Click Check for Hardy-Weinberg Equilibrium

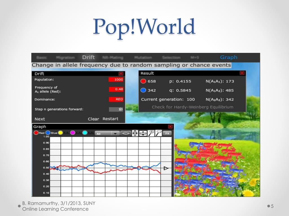(x=192, y=107)
